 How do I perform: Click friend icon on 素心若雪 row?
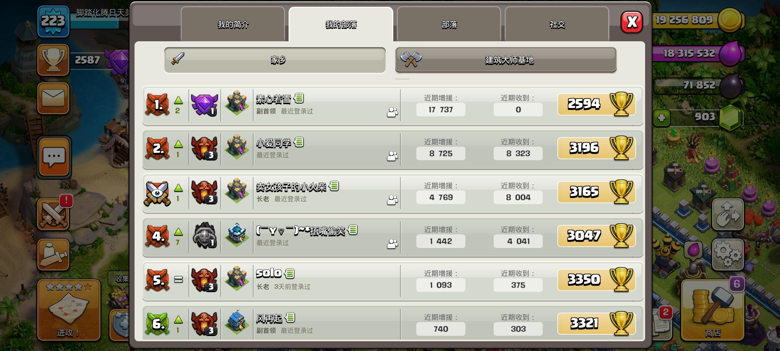392,112
